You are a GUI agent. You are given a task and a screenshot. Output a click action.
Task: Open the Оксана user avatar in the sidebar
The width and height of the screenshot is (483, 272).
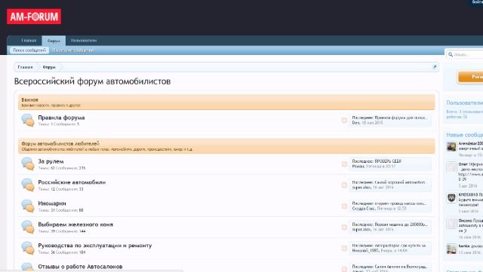coord(451,223)
